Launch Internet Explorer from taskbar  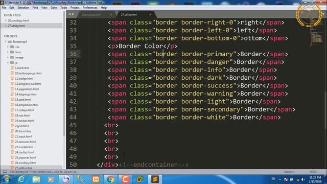tap(21, 179)
